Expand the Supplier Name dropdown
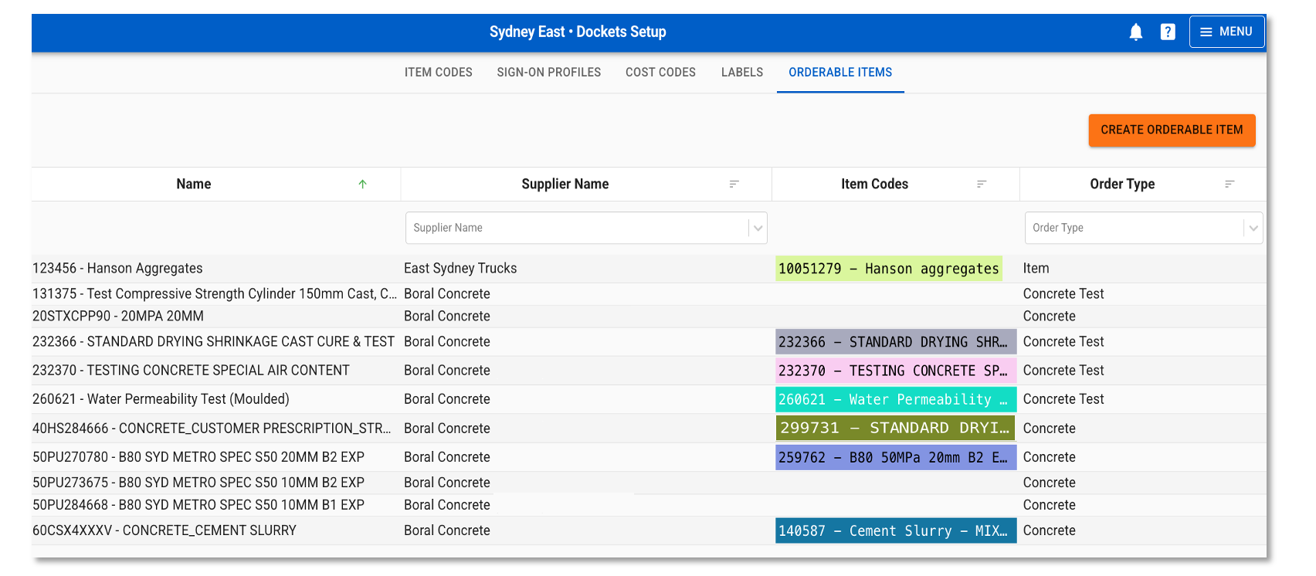This screenshot has width=1316, height=576. (x=758, y=229)
